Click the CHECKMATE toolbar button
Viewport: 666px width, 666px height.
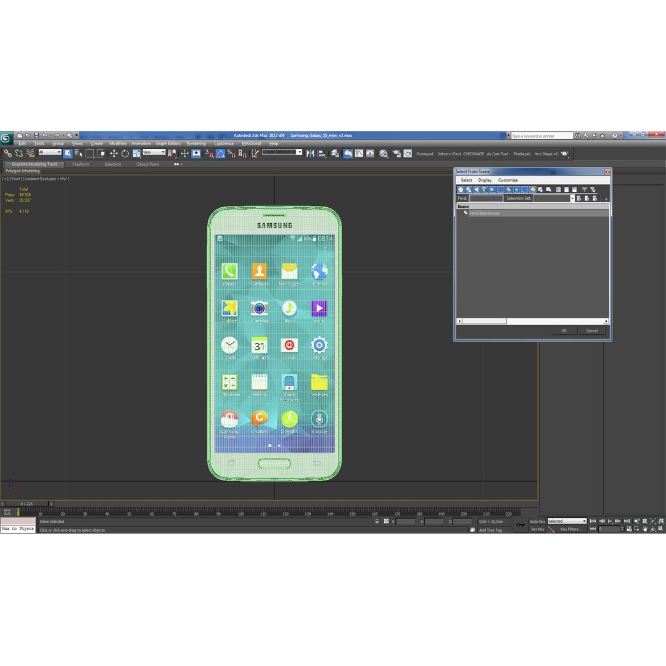tap(473, 154)
